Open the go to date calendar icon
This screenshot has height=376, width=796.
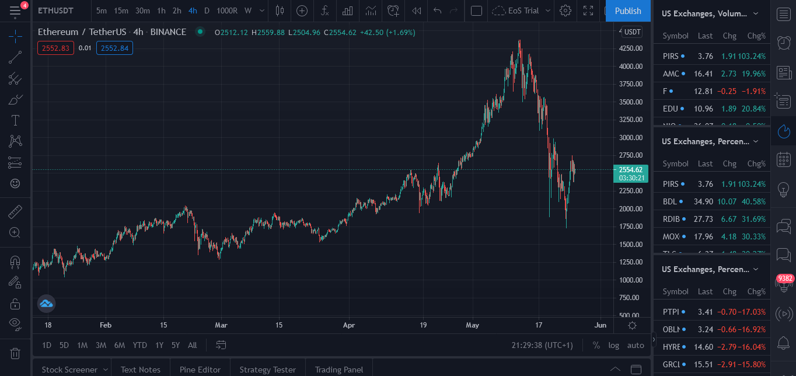click(x=221, y=345)
